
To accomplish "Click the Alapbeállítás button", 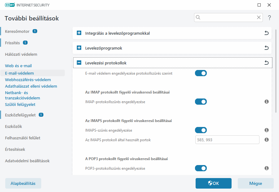I will [23, 183].
